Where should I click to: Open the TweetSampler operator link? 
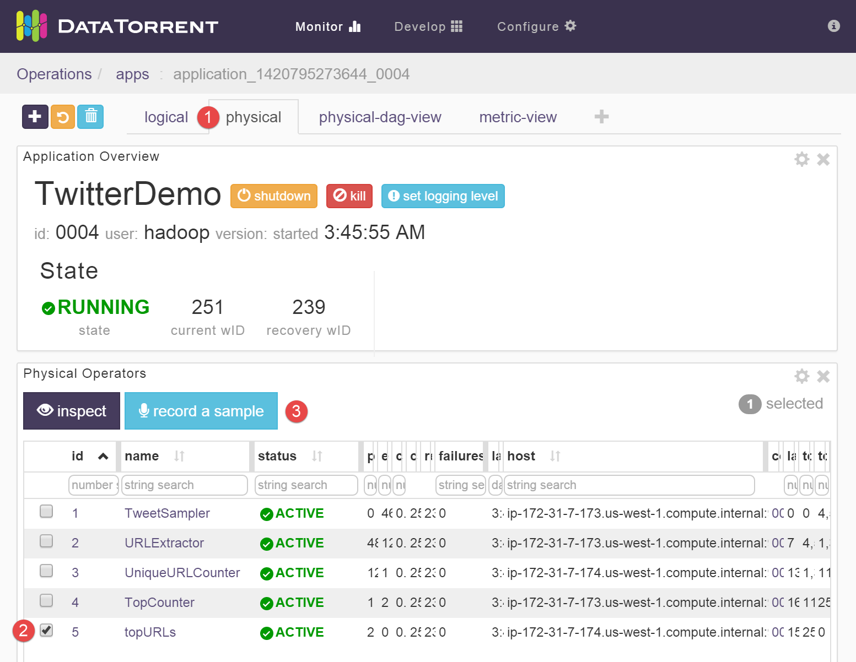point(167,513)
